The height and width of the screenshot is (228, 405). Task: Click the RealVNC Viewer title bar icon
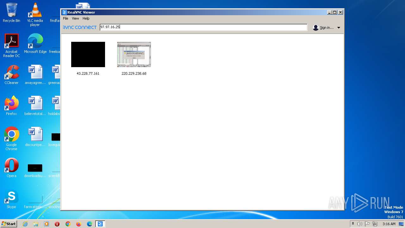pyautogui.click(x=65, y=12)
